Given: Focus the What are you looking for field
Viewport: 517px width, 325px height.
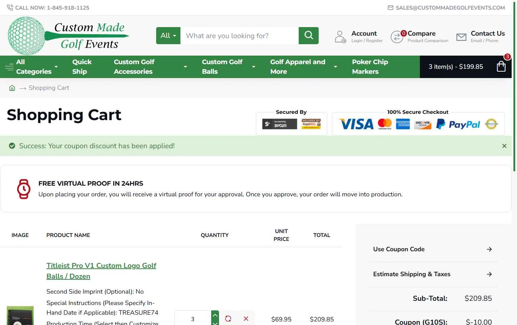Looking at the screenshot, I should [239, 36].
